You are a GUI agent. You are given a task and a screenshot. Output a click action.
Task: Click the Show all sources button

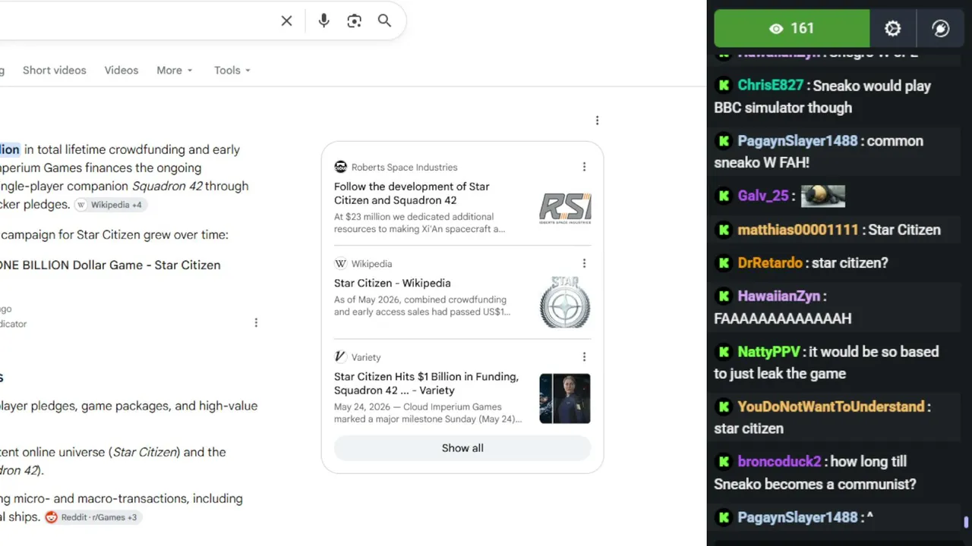(x=462, y=448)
